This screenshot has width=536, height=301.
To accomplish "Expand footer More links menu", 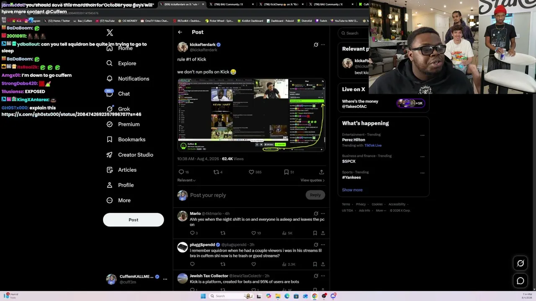I will (x=381, y=210).
